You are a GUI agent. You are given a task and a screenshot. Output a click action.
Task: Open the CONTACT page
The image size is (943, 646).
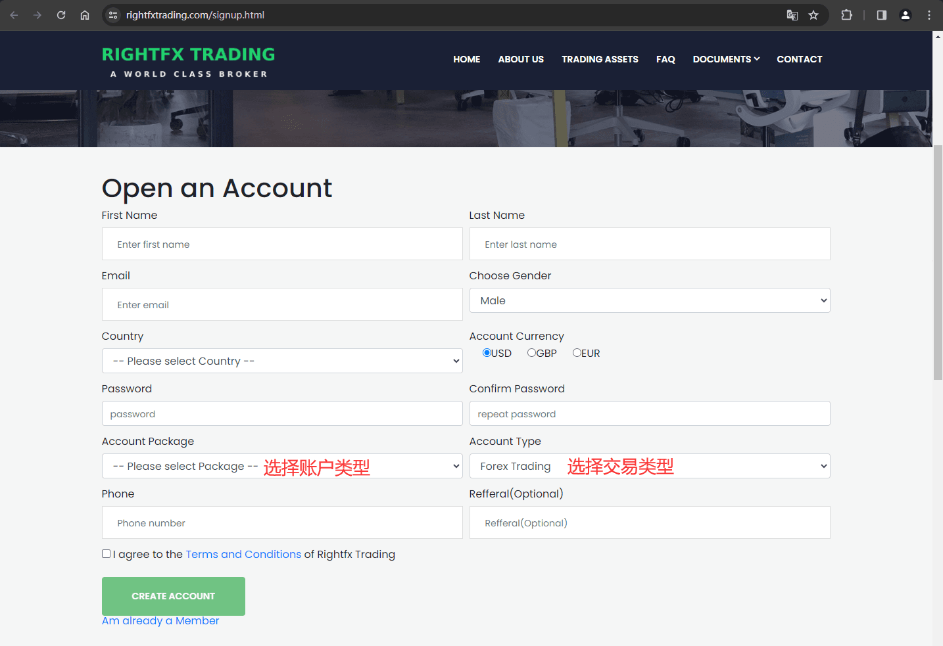800,59
